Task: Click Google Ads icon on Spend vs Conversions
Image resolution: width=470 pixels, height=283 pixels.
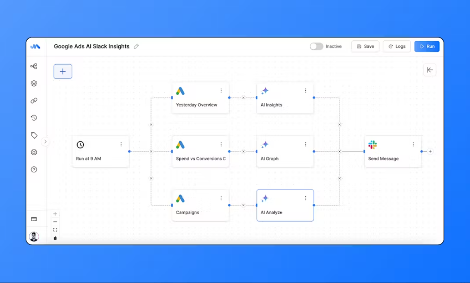Action: (x=180, y=145)
